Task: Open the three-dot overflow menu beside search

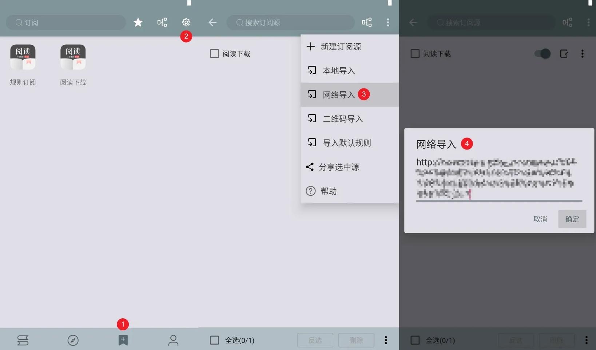Action: coord(388,23)
